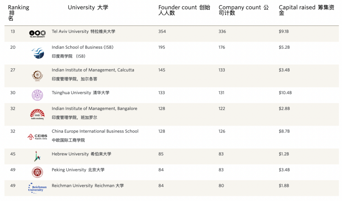
Task: Click ranking number 13
Action: 13,31
